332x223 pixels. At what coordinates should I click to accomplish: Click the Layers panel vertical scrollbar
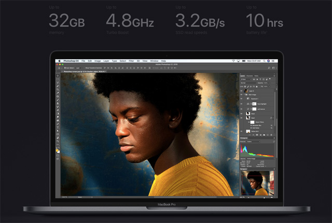[x=275, y=109]
